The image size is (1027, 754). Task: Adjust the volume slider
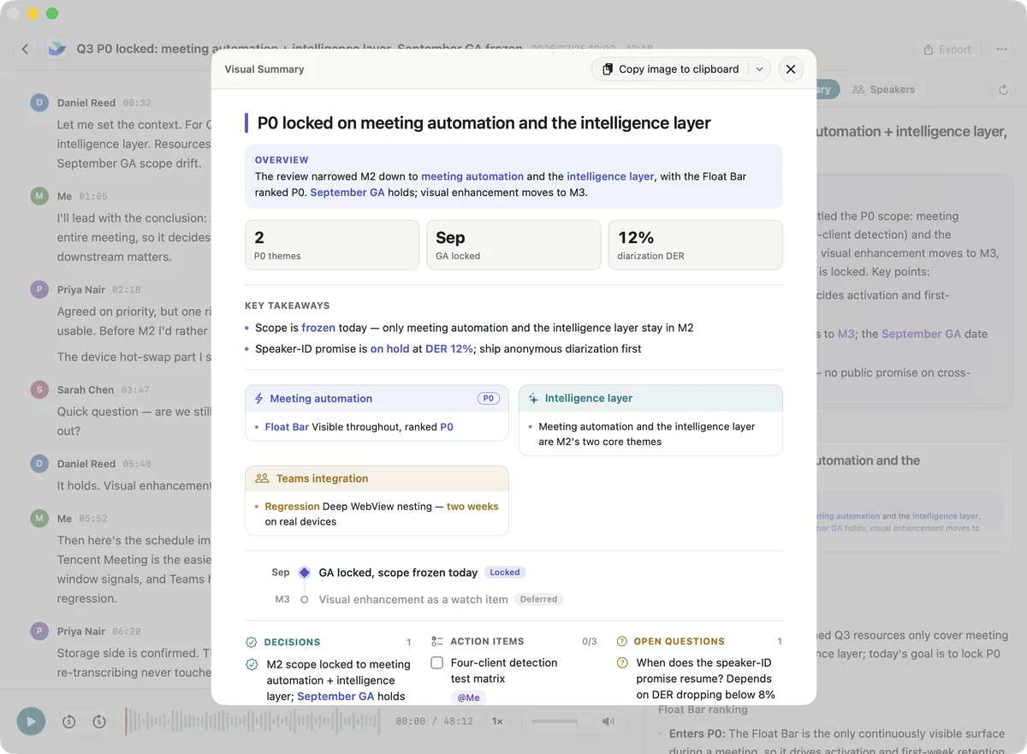point(562,721)
